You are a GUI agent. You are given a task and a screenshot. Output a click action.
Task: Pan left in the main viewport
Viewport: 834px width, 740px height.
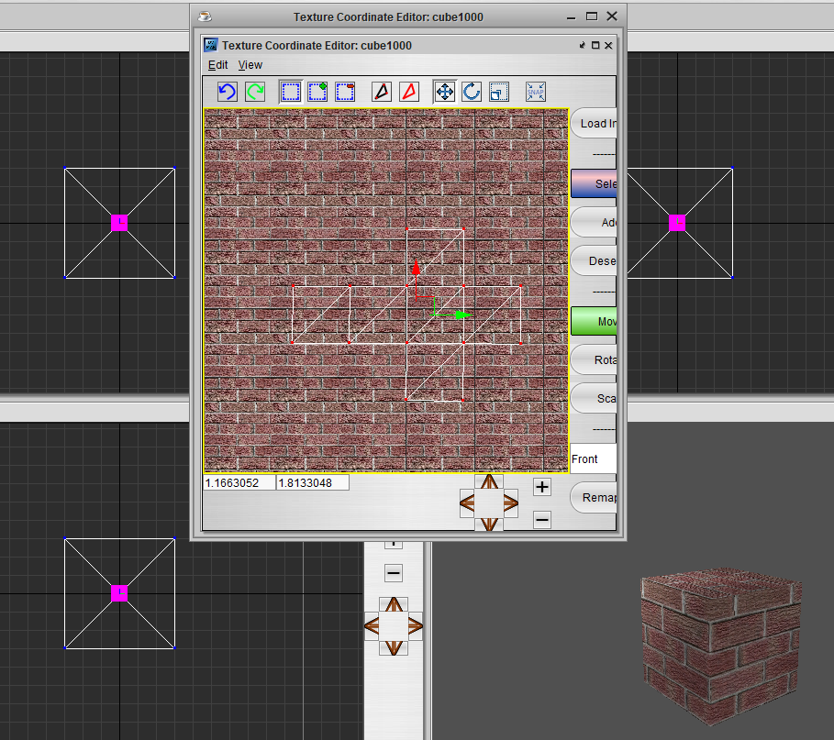372,625
